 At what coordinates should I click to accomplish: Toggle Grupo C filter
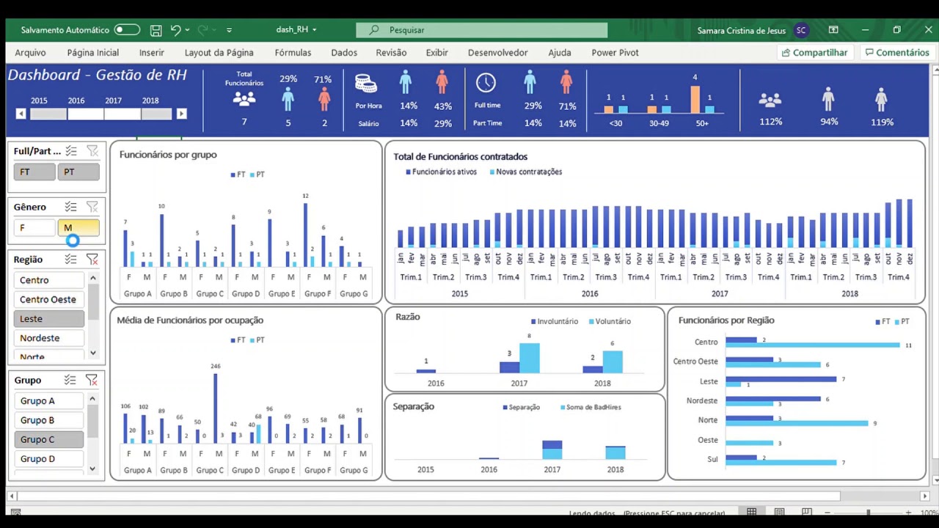49,439
